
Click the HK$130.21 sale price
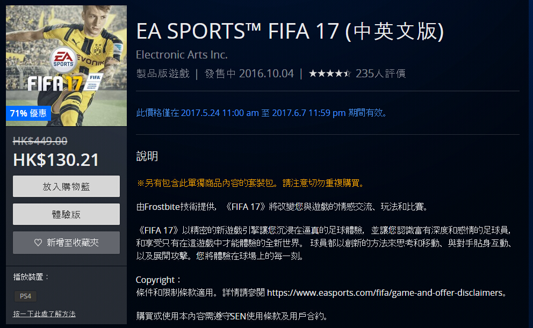[x=56, y=160]
